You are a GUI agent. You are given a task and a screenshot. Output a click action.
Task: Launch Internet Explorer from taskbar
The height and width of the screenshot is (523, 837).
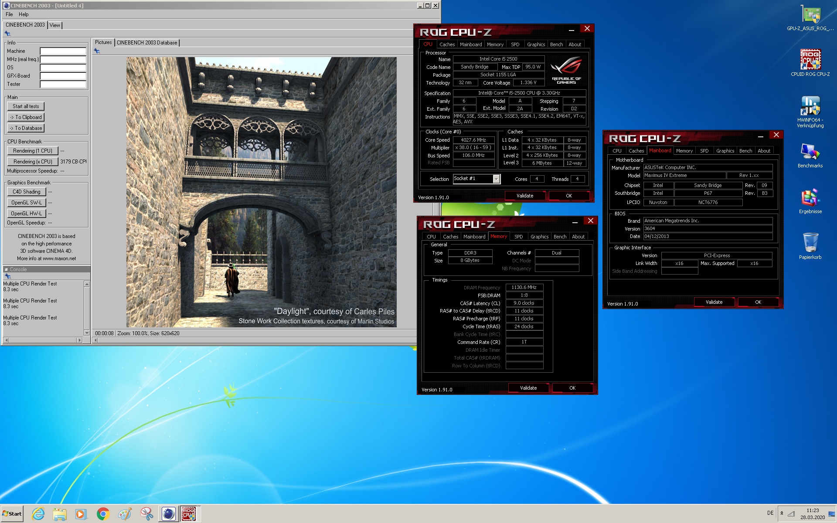(38, 514)
